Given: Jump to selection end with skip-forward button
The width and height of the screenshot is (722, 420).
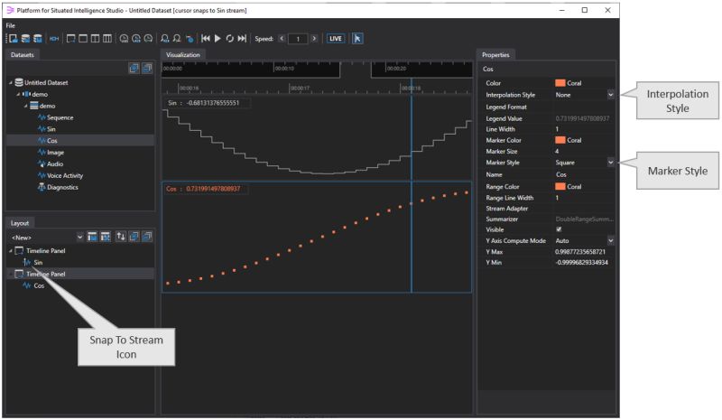Looking at the screenshot, I should click(x=242, y=39).
